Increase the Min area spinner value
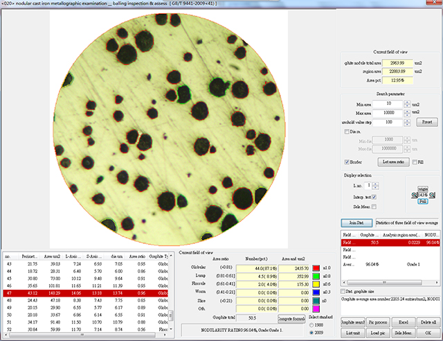 [x=407, y=100]
